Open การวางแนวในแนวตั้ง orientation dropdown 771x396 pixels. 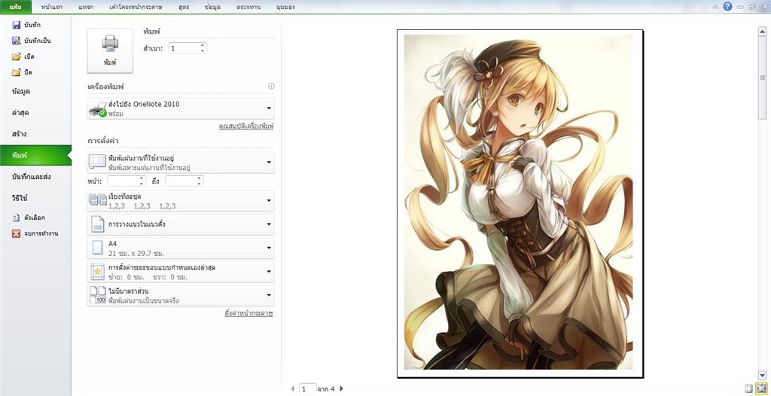tap(181, 224)
